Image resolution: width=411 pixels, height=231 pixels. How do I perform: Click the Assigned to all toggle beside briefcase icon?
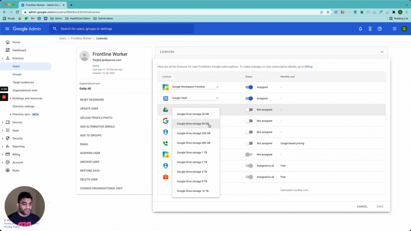(249, 177)
